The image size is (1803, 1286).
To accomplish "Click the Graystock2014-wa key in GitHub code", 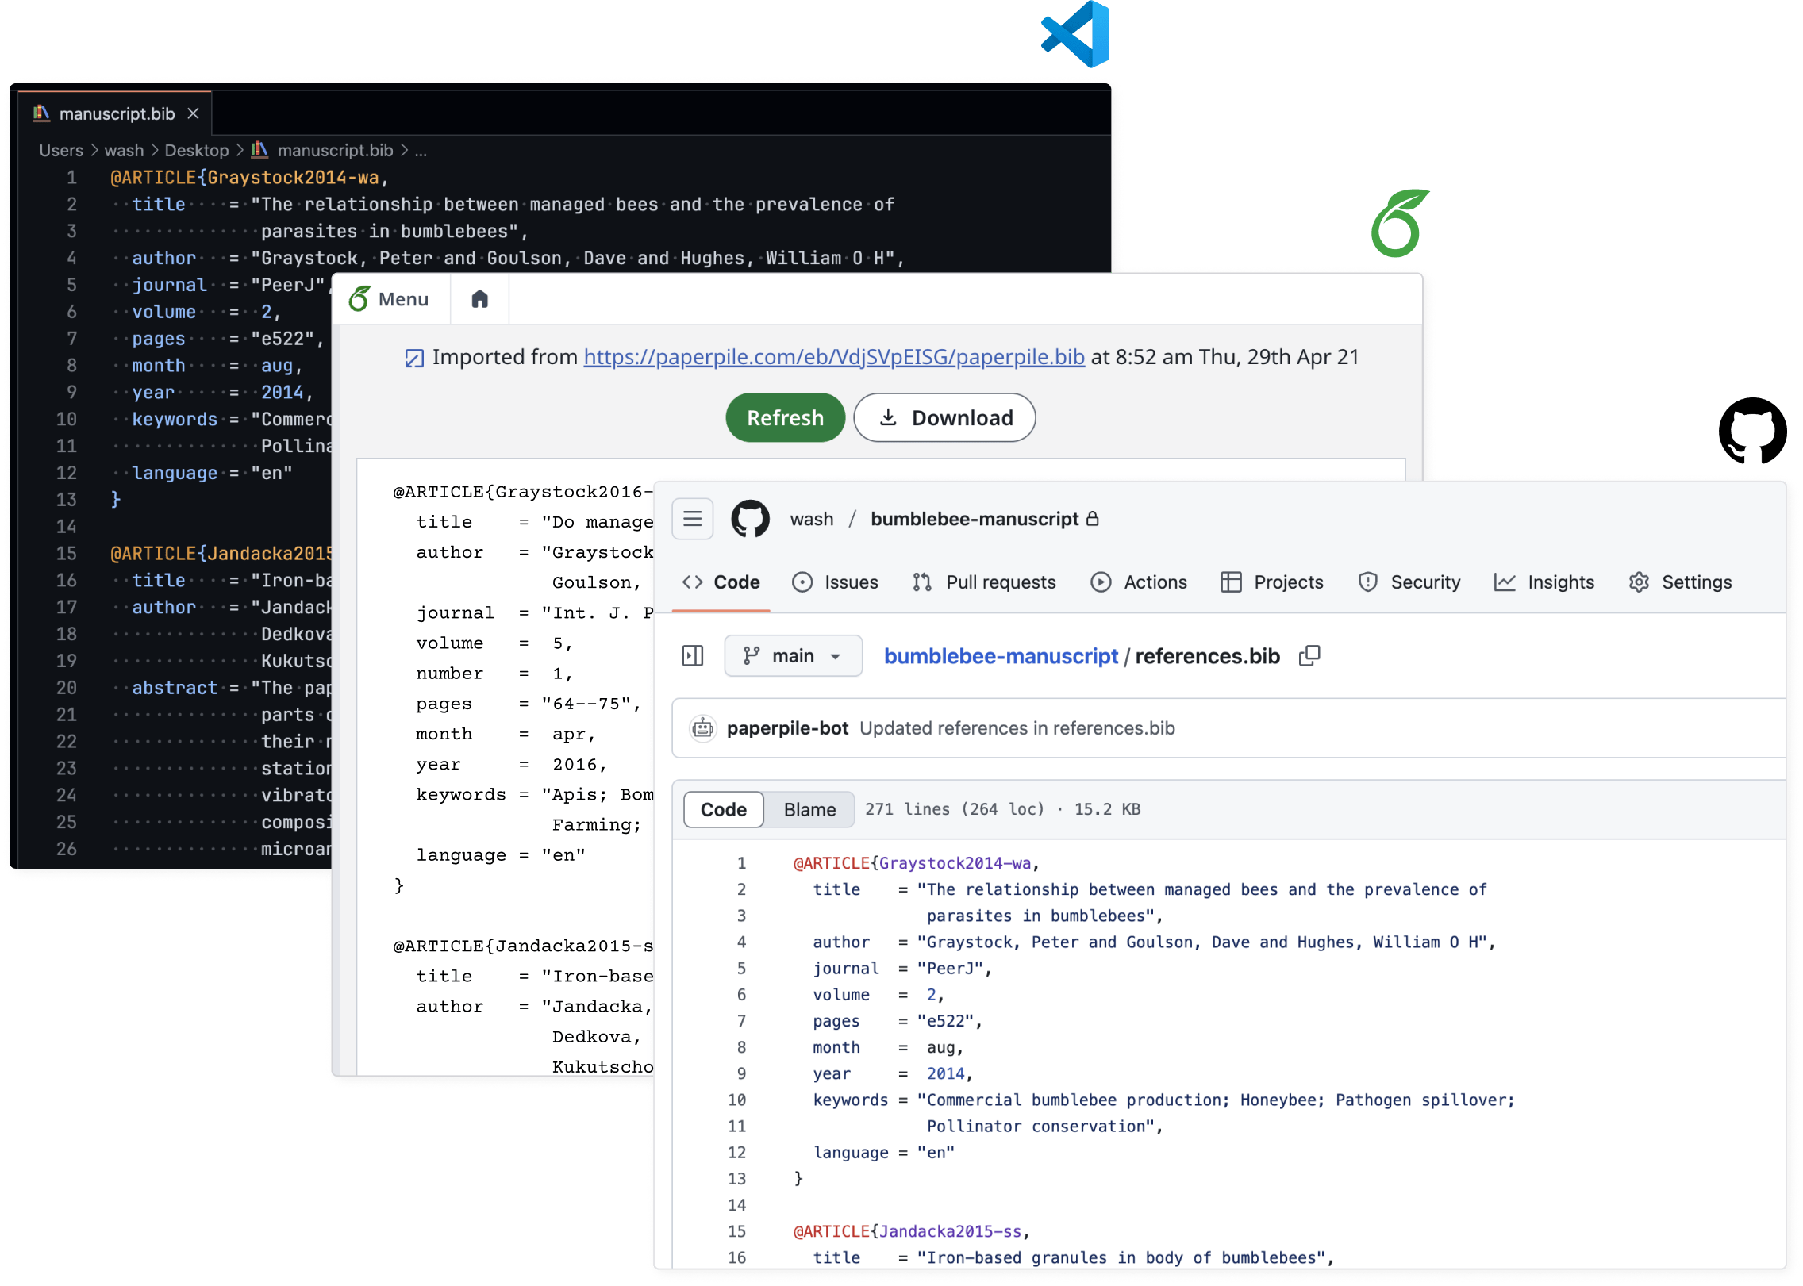I will (955, 863).
